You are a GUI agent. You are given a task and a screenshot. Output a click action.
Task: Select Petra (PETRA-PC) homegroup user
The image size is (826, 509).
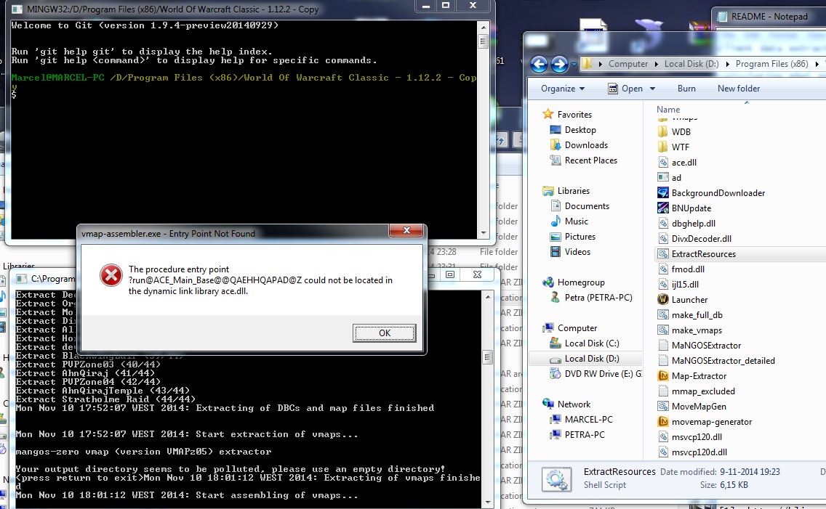point(598,297)
